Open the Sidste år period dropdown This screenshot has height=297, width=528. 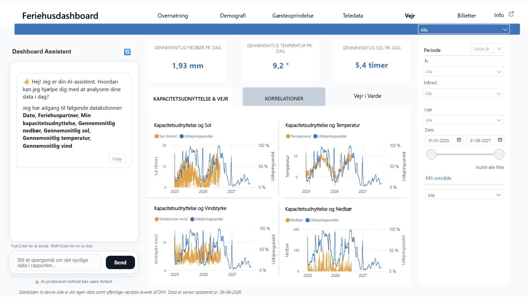pos(487,49)
